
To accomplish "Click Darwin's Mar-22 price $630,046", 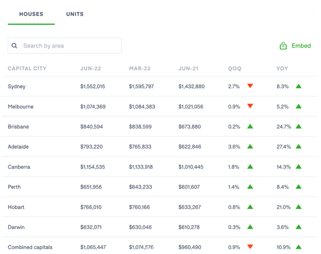I will (140, 227).
